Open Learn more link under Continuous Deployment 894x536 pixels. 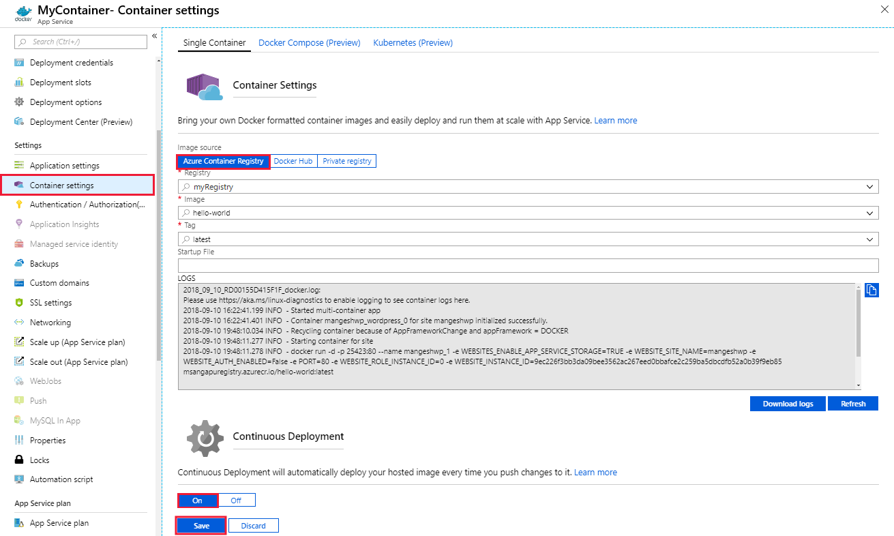595,473
